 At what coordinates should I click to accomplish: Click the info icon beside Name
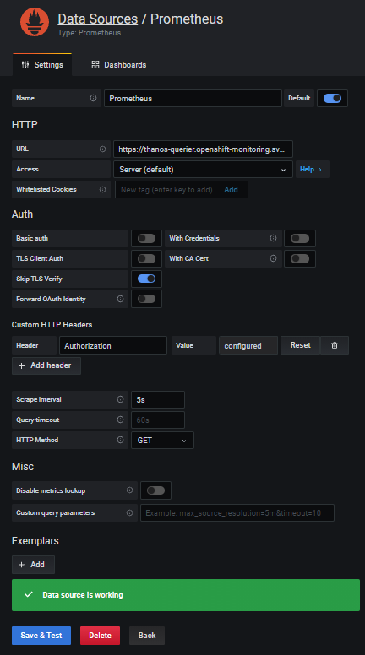point(93,98)
